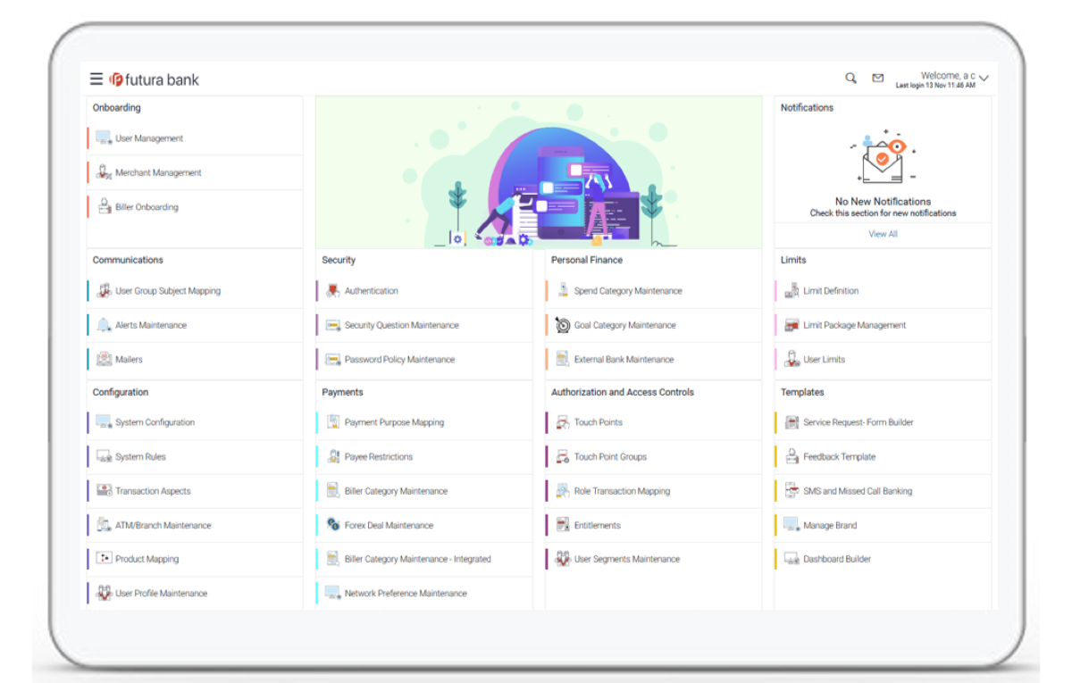Viewport: 1072px width, 683px height.
Task: Open SMS and Missed Call Banking link
Action: [x=858, y=491]
